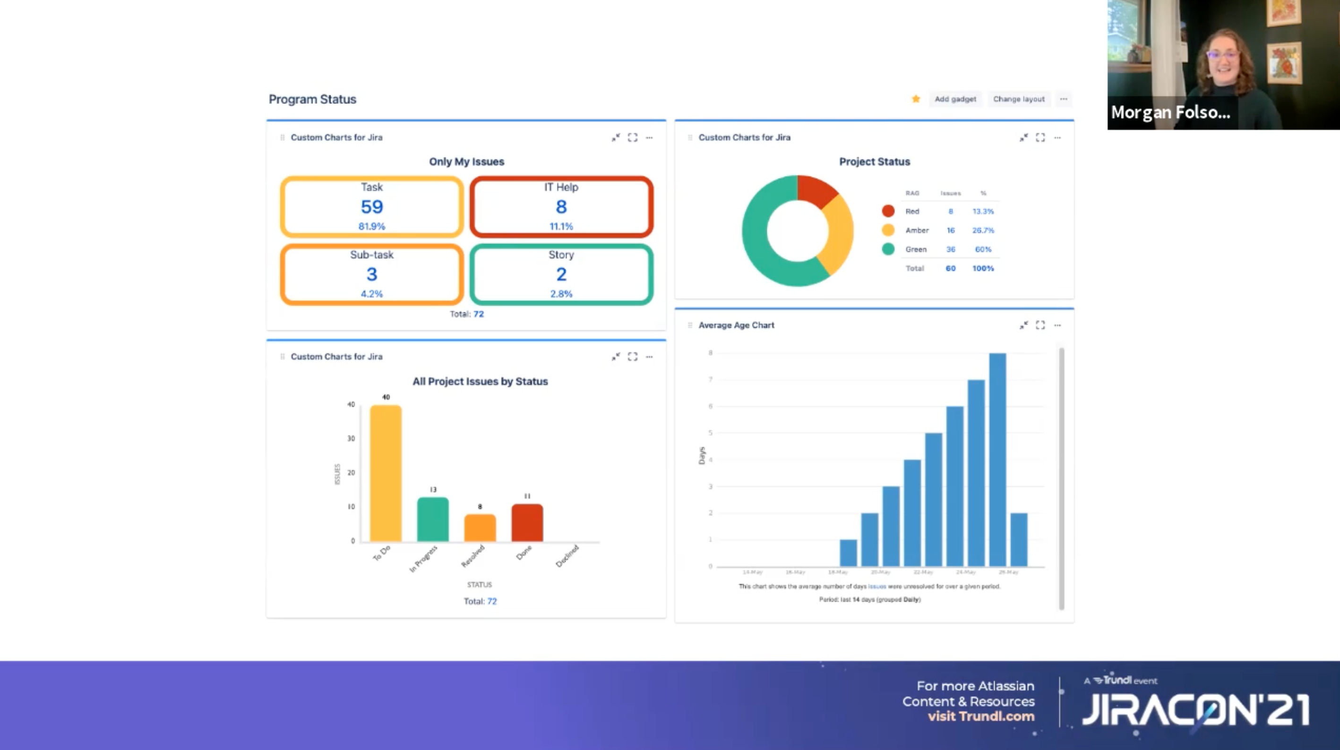
Task: Maximize the Only My Issues gadget to fullscreen
Action: tap(633, 137)
